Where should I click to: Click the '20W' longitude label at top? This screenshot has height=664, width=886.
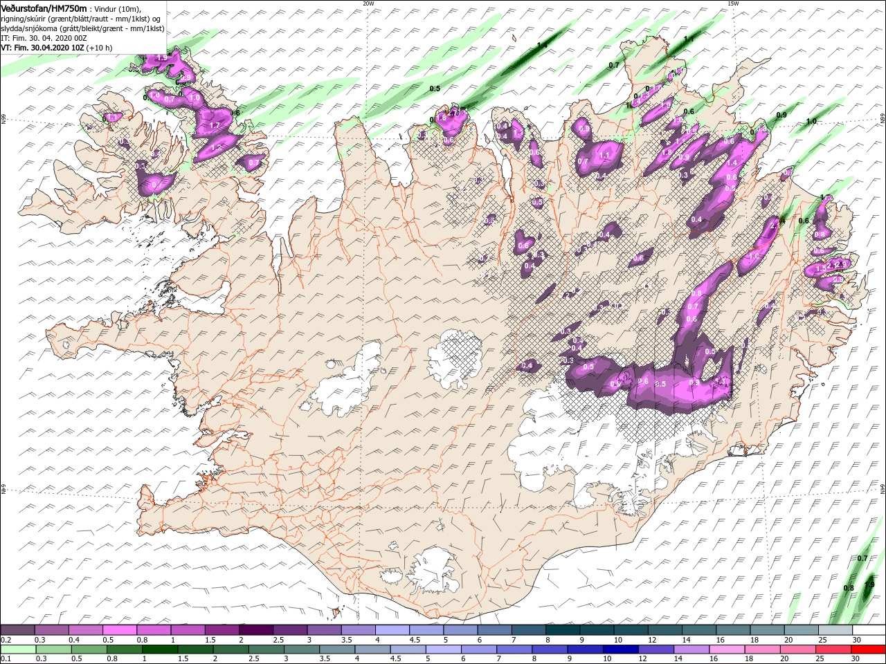368,3
